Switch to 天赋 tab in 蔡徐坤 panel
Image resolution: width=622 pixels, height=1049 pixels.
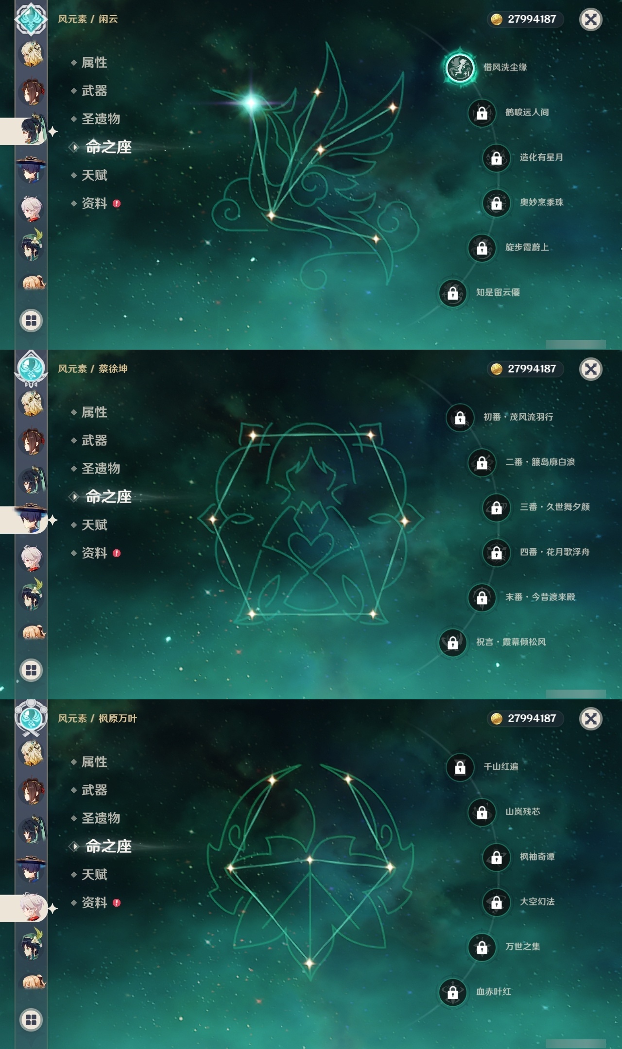[x=94, y=525]
